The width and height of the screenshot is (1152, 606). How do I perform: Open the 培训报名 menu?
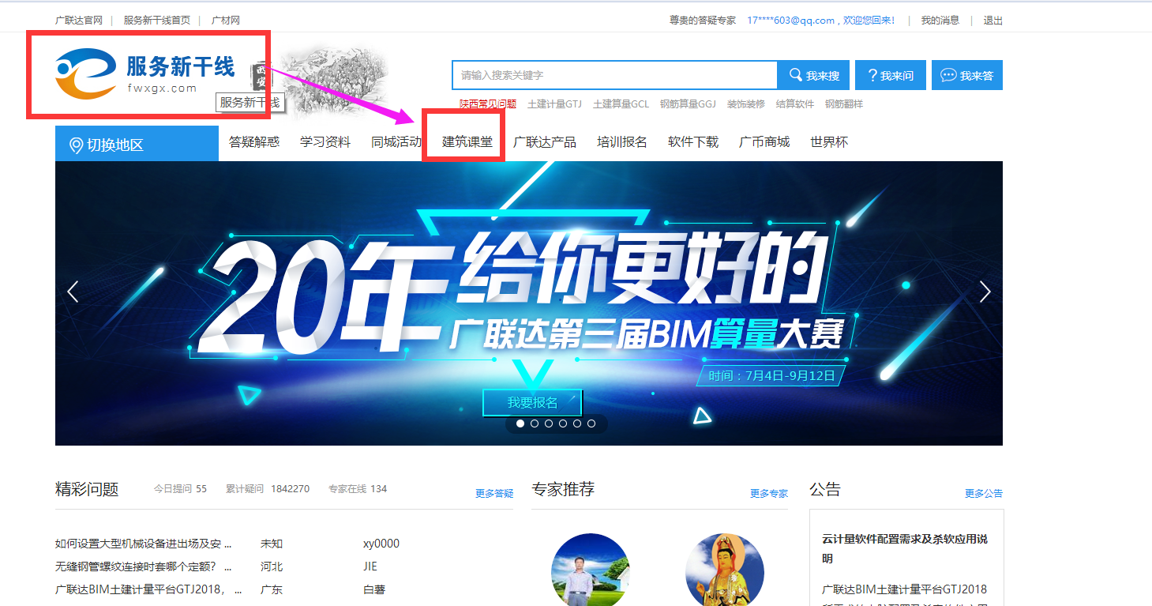coord(622,142)
